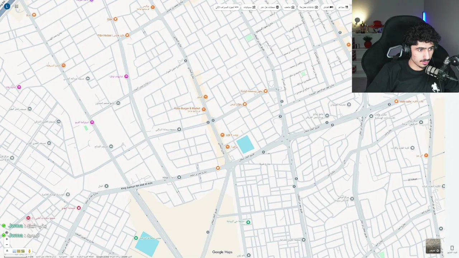Open the Terms link in footer

click(72, 257)
